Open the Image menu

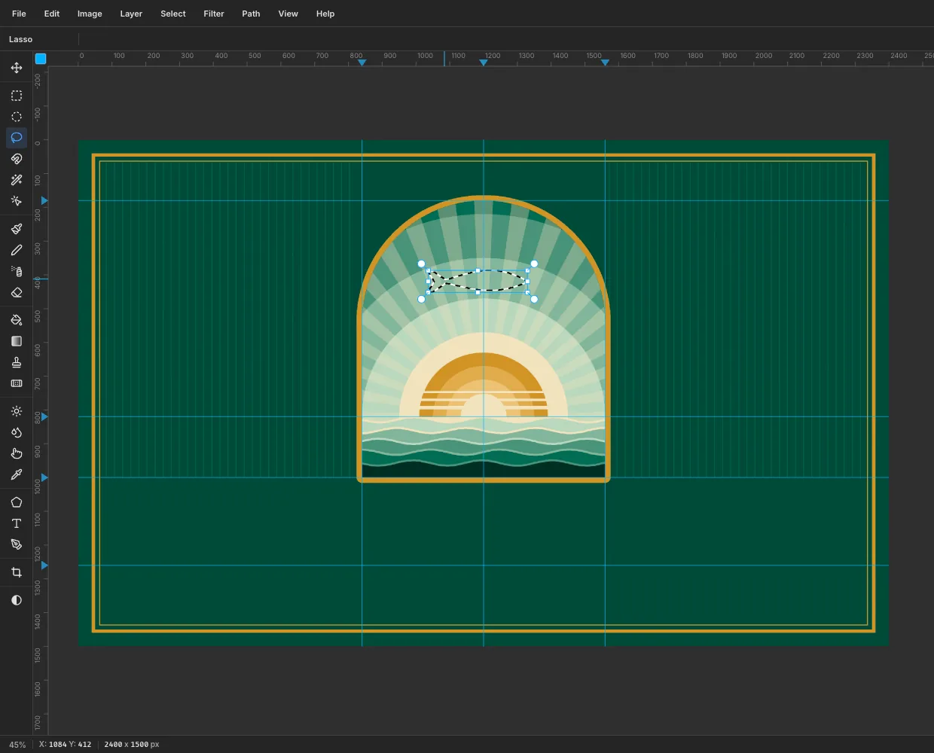(90, 14)
